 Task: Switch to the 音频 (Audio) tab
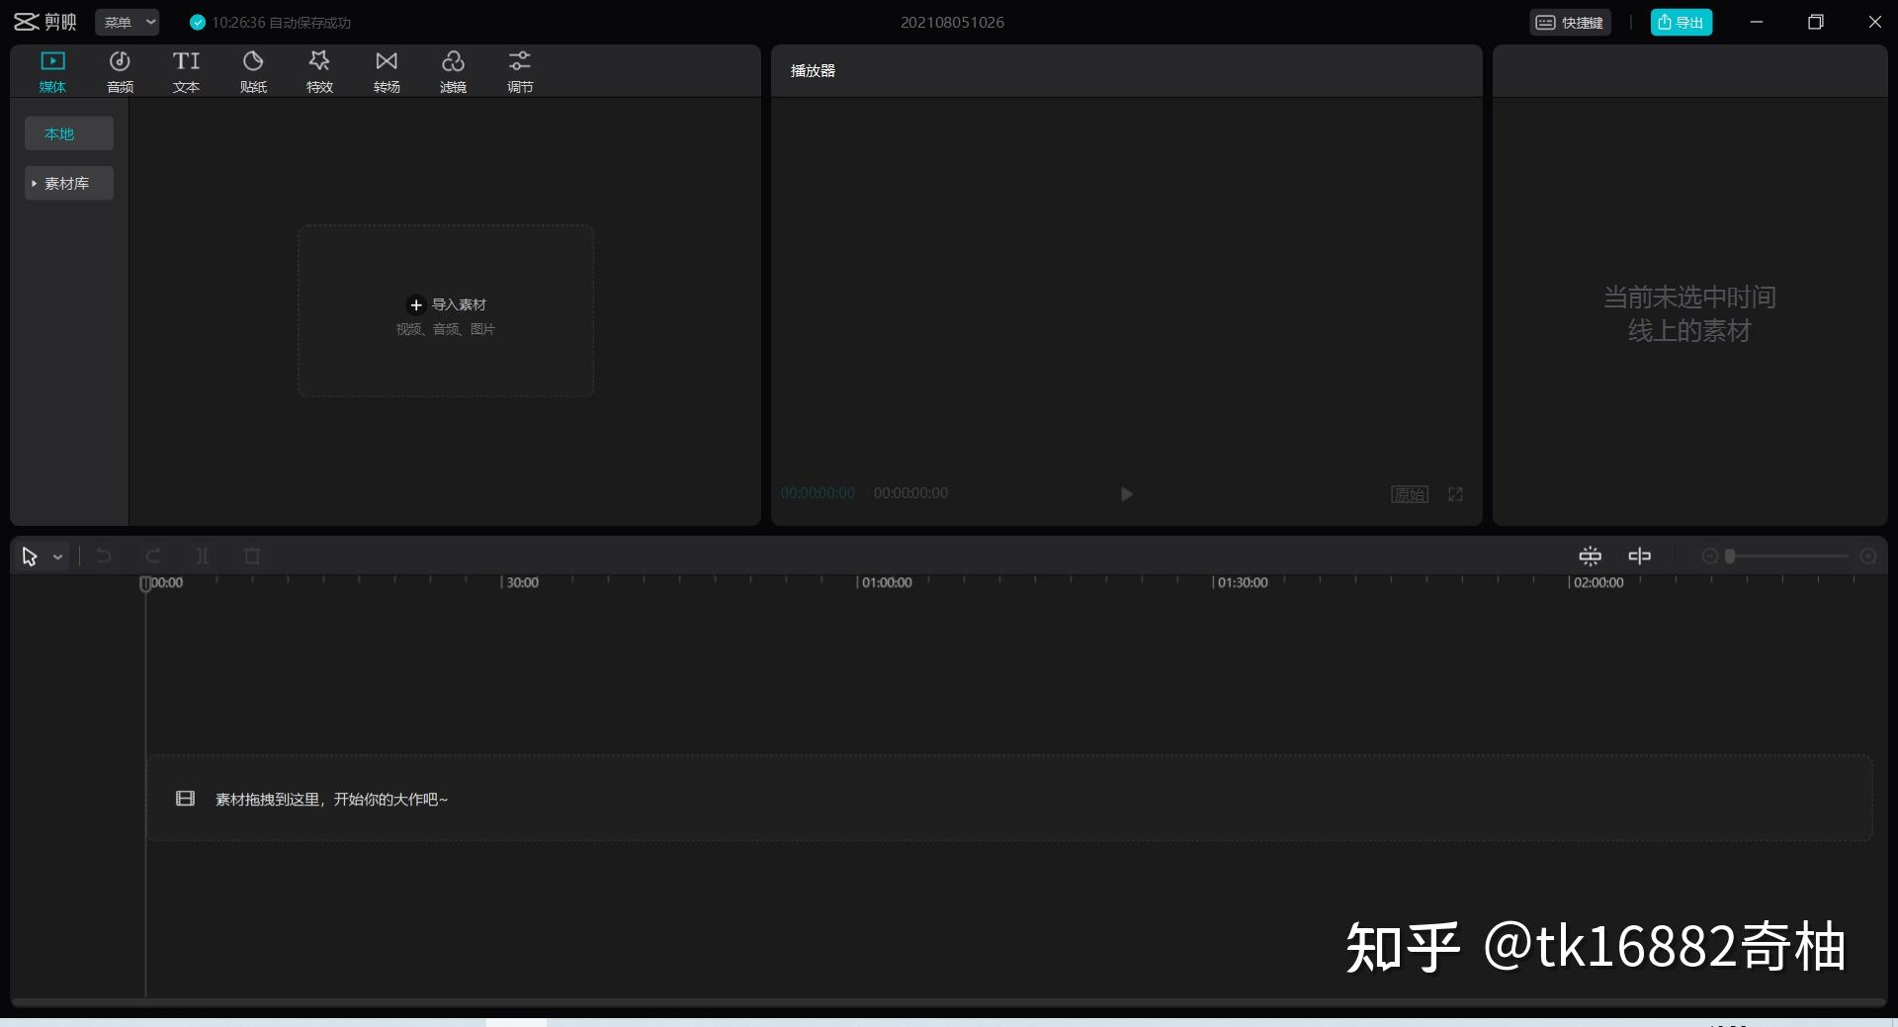tap(120, 72)
